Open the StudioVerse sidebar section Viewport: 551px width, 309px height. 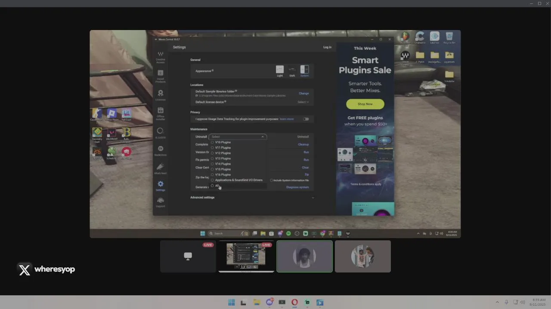pyautogui.click(x=160, y=150)
